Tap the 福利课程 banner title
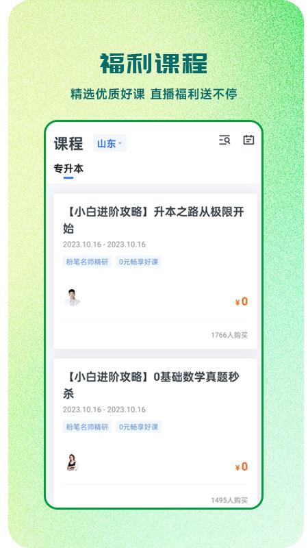This screenshot has width=308, height=548. click(x=153, y=63)
